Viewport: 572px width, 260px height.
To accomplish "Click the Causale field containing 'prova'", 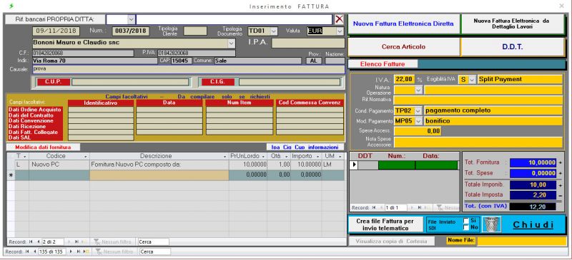I will coord(188,69).
